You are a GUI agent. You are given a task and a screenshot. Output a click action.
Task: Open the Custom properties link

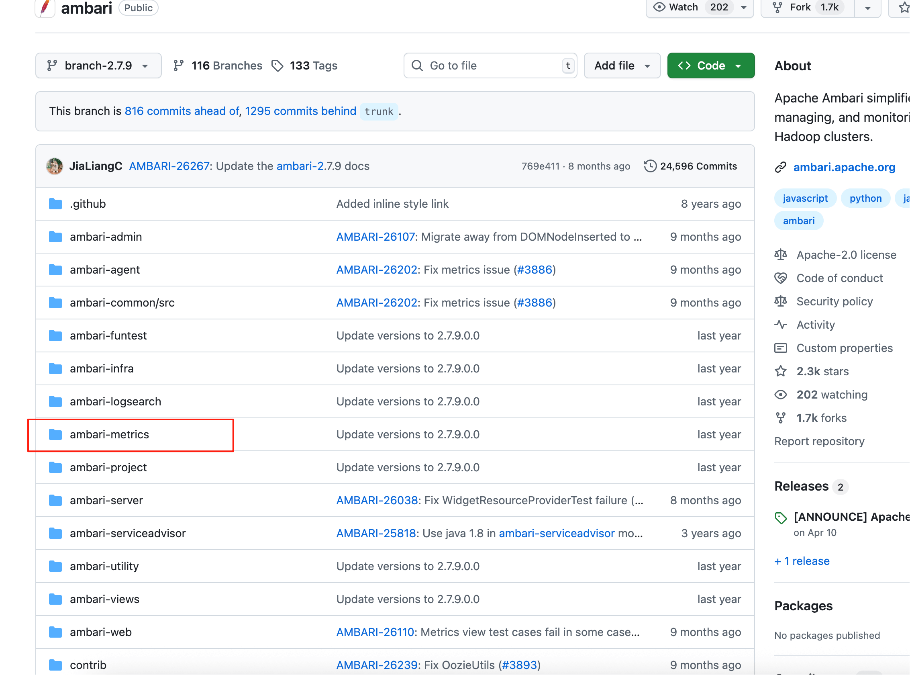[845, 348]
